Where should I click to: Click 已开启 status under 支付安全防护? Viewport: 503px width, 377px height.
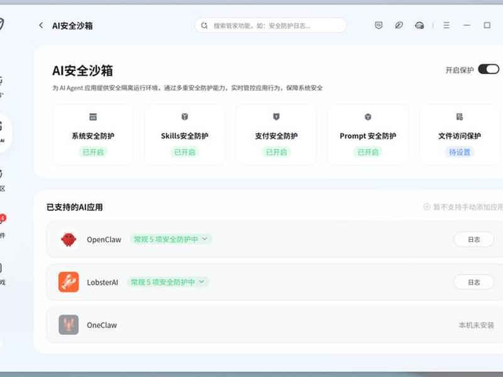276,152
